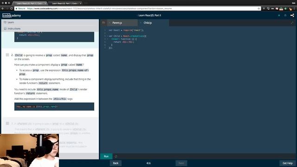Switch to the Child.js tab
This screenshot has width=297, height=167.
[154, 23]
